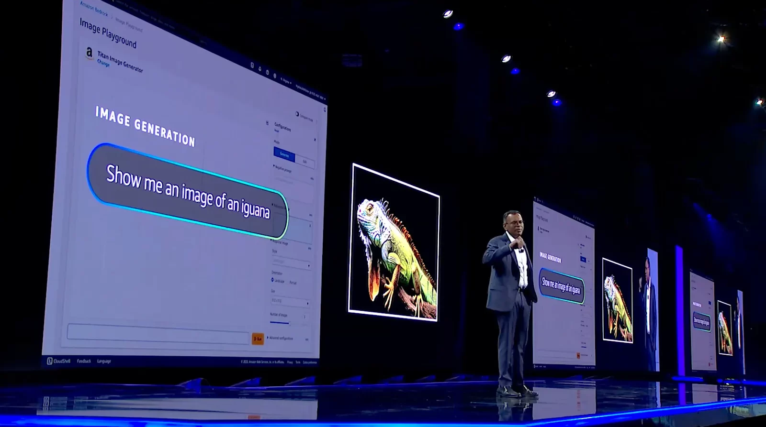
Task: Click the first square icon in top navigation bar
Action: click(252, 66)
